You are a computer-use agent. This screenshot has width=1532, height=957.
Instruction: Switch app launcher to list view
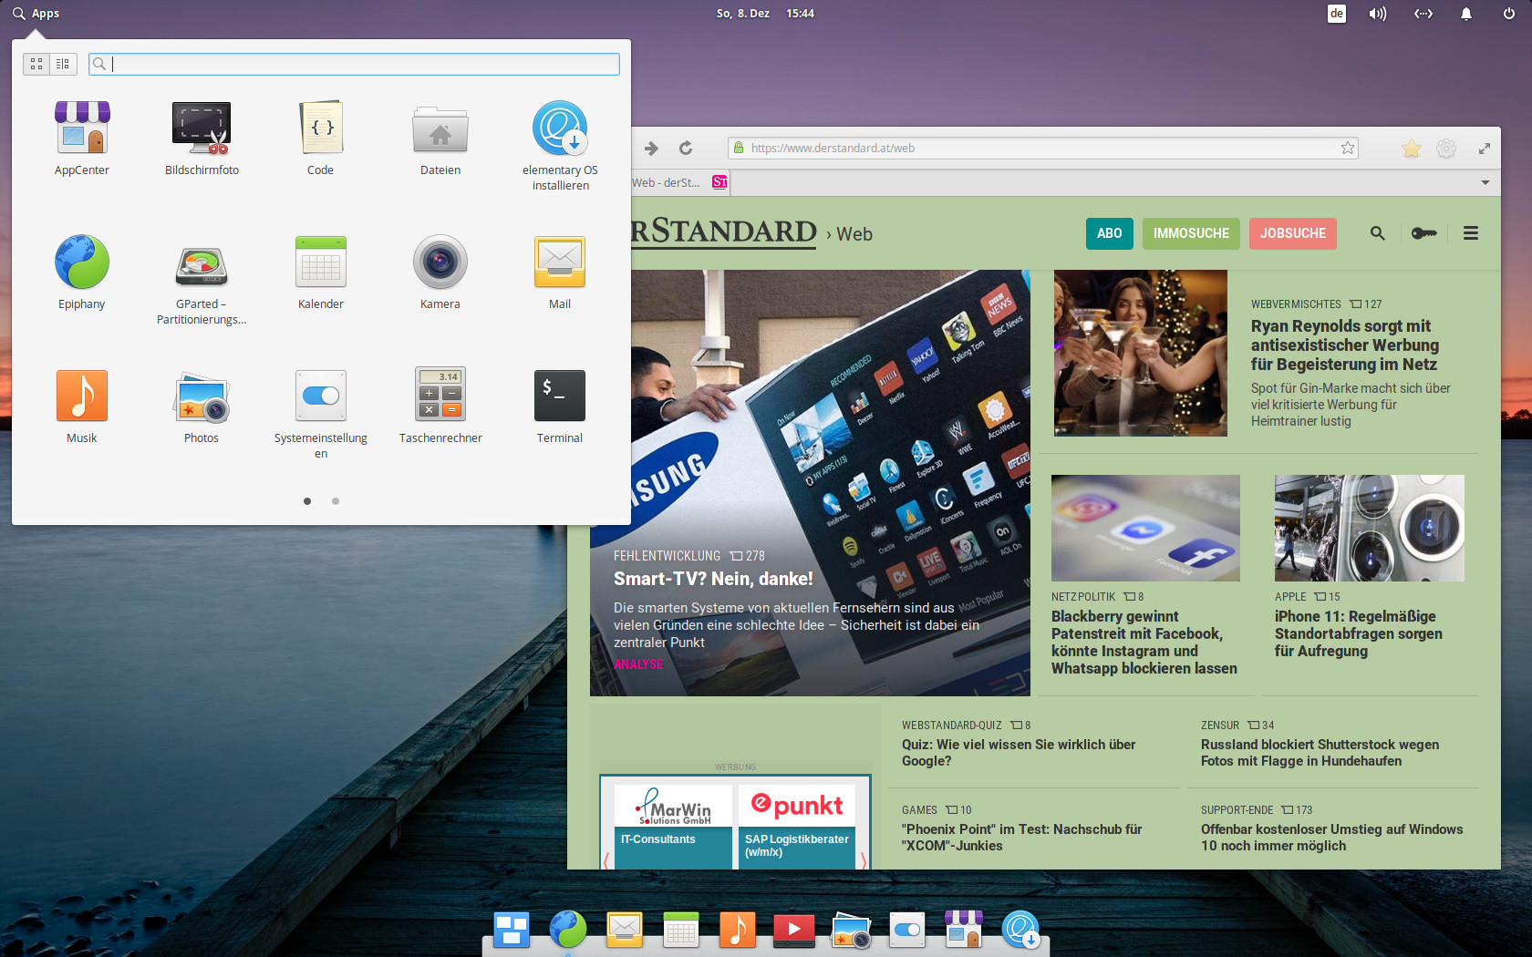62,64
